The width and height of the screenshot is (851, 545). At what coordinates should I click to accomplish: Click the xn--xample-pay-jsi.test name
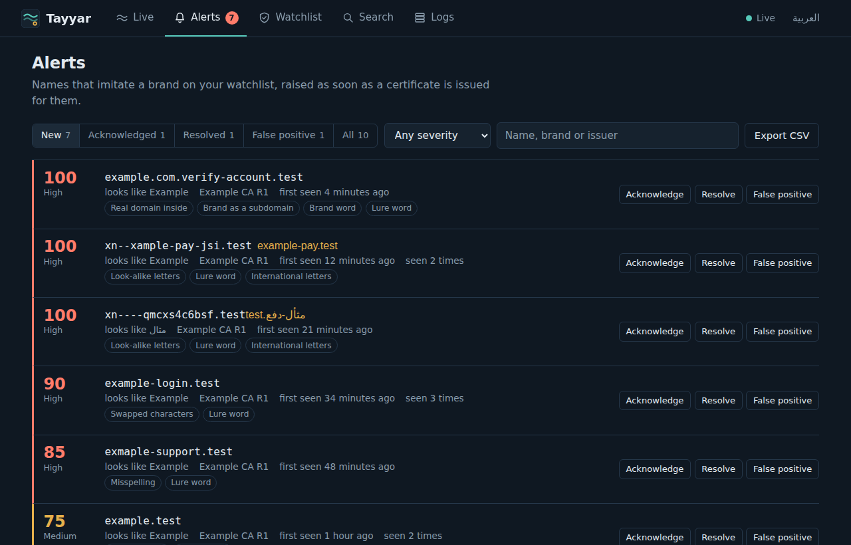178,246
